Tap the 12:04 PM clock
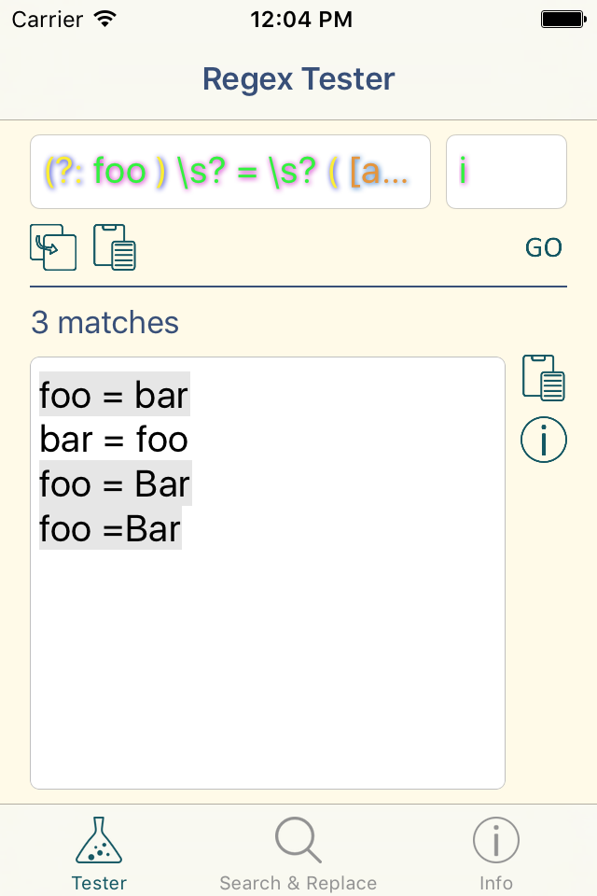 [x=301, y=20]
